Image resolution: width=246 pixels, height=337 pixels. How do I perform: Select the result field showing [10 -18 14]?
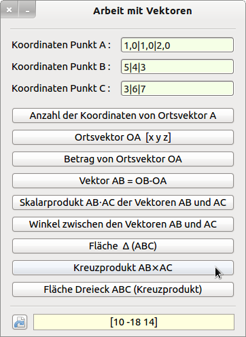click(134, 322)
